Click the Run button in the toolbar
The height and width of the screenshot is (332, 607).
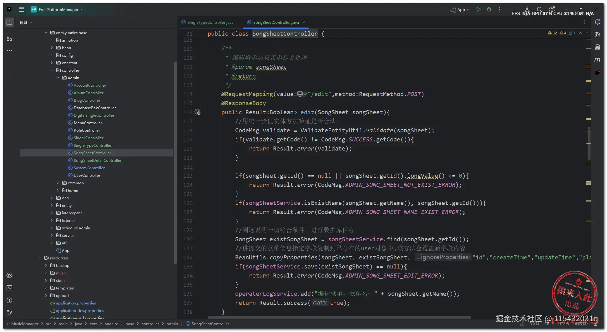coord(478,10)
